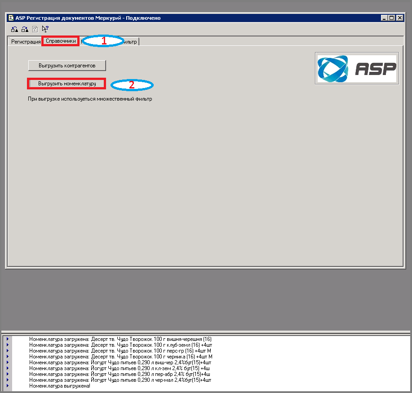Click the undo arrow toolbar icon

click(x=14, y=29)
